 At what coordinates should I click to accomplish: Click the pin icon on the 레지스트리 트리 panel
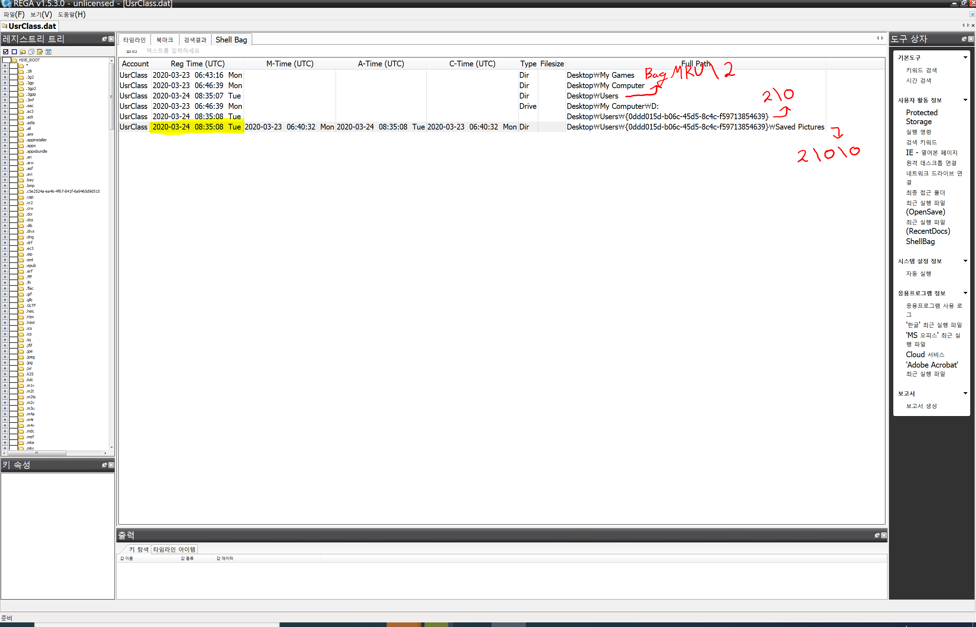click(x=104, y=39)
